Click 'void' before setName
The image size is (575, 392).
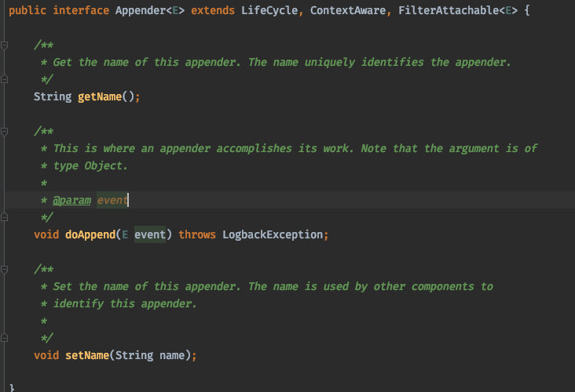[46, 355]
